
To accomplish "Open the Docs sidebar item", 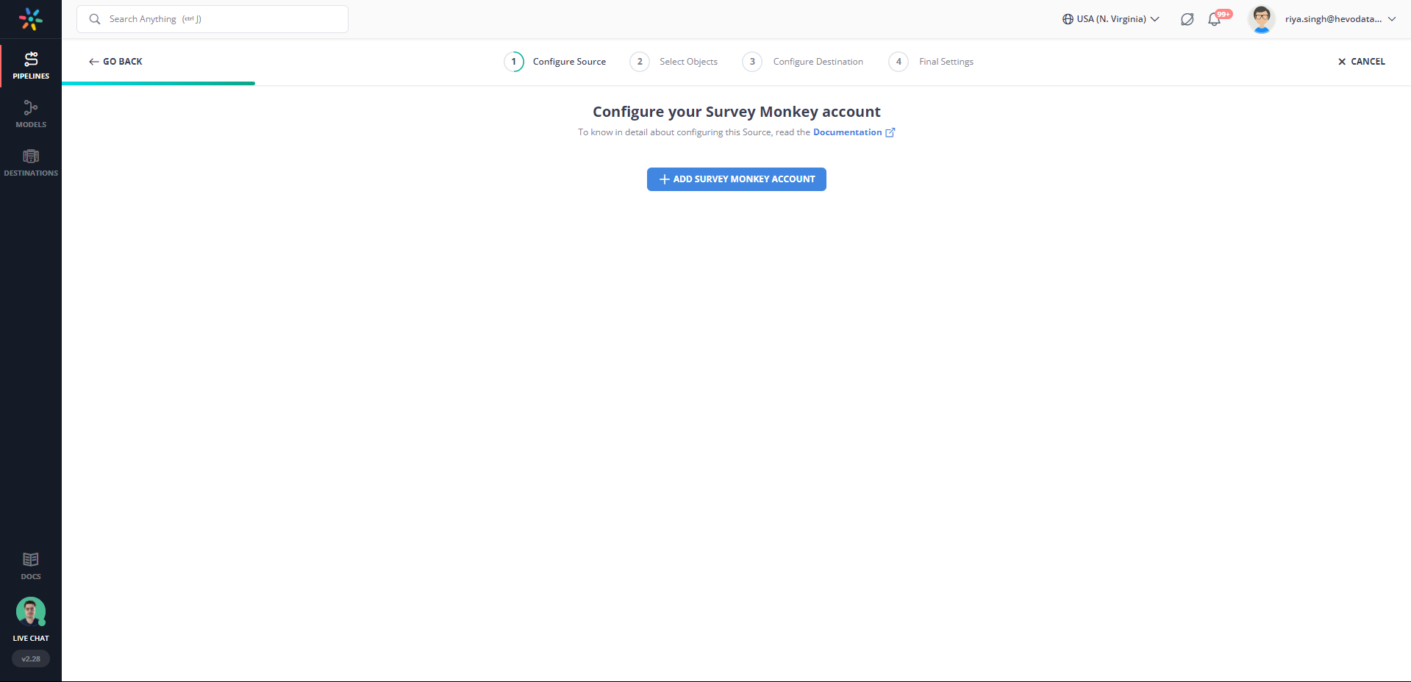I will (x=31, y=566).
